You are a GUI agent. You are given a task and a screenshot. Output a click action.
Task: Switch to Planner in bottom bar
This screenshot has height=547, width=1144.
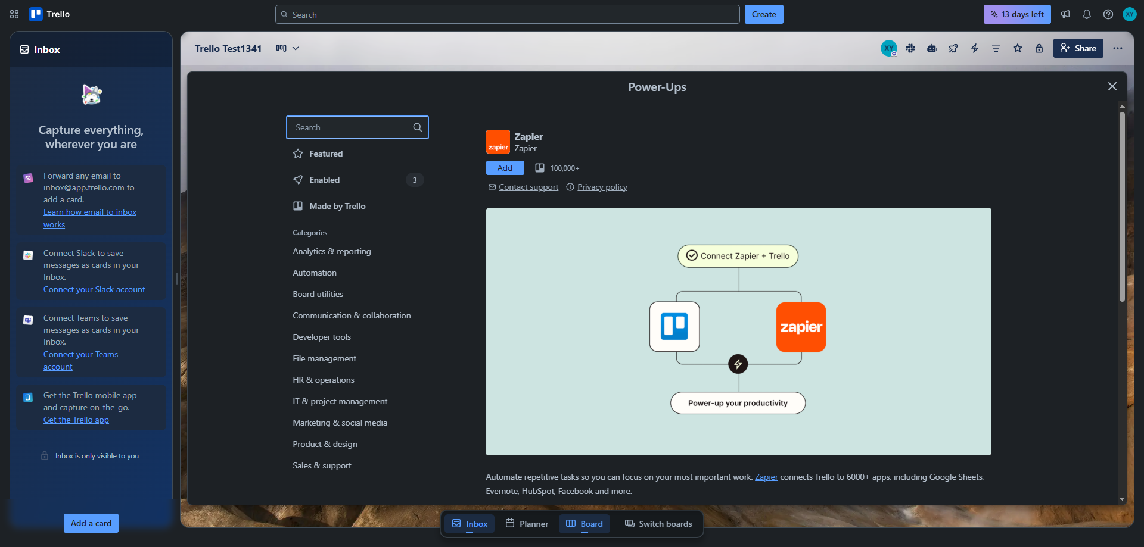tap(527, 524)
